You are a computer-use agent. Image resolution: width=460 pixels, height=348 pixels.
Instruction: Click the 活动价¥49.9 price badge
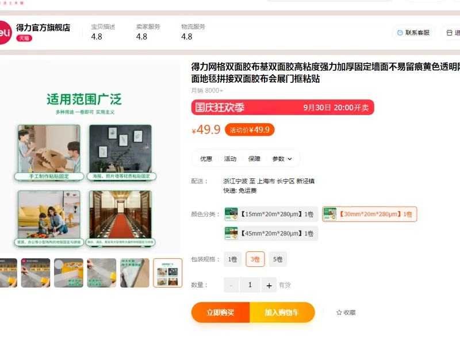pyautogui.click(x=250, y=129)
